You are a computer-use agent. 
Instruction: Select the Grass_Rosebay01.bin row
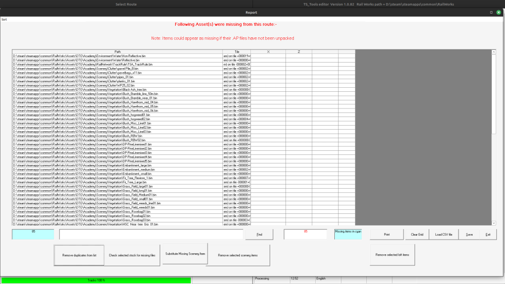pos(184,212)
